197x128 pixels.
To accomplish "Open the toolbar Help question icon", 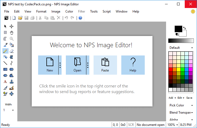I will [80, 18].
